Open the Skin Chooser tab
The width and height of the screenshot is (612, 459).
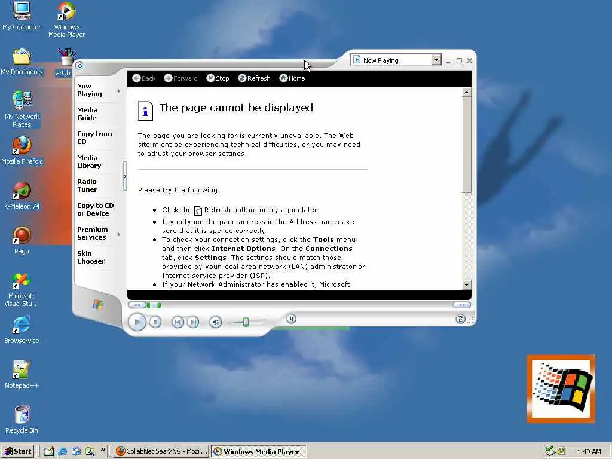tap(91, 257)
